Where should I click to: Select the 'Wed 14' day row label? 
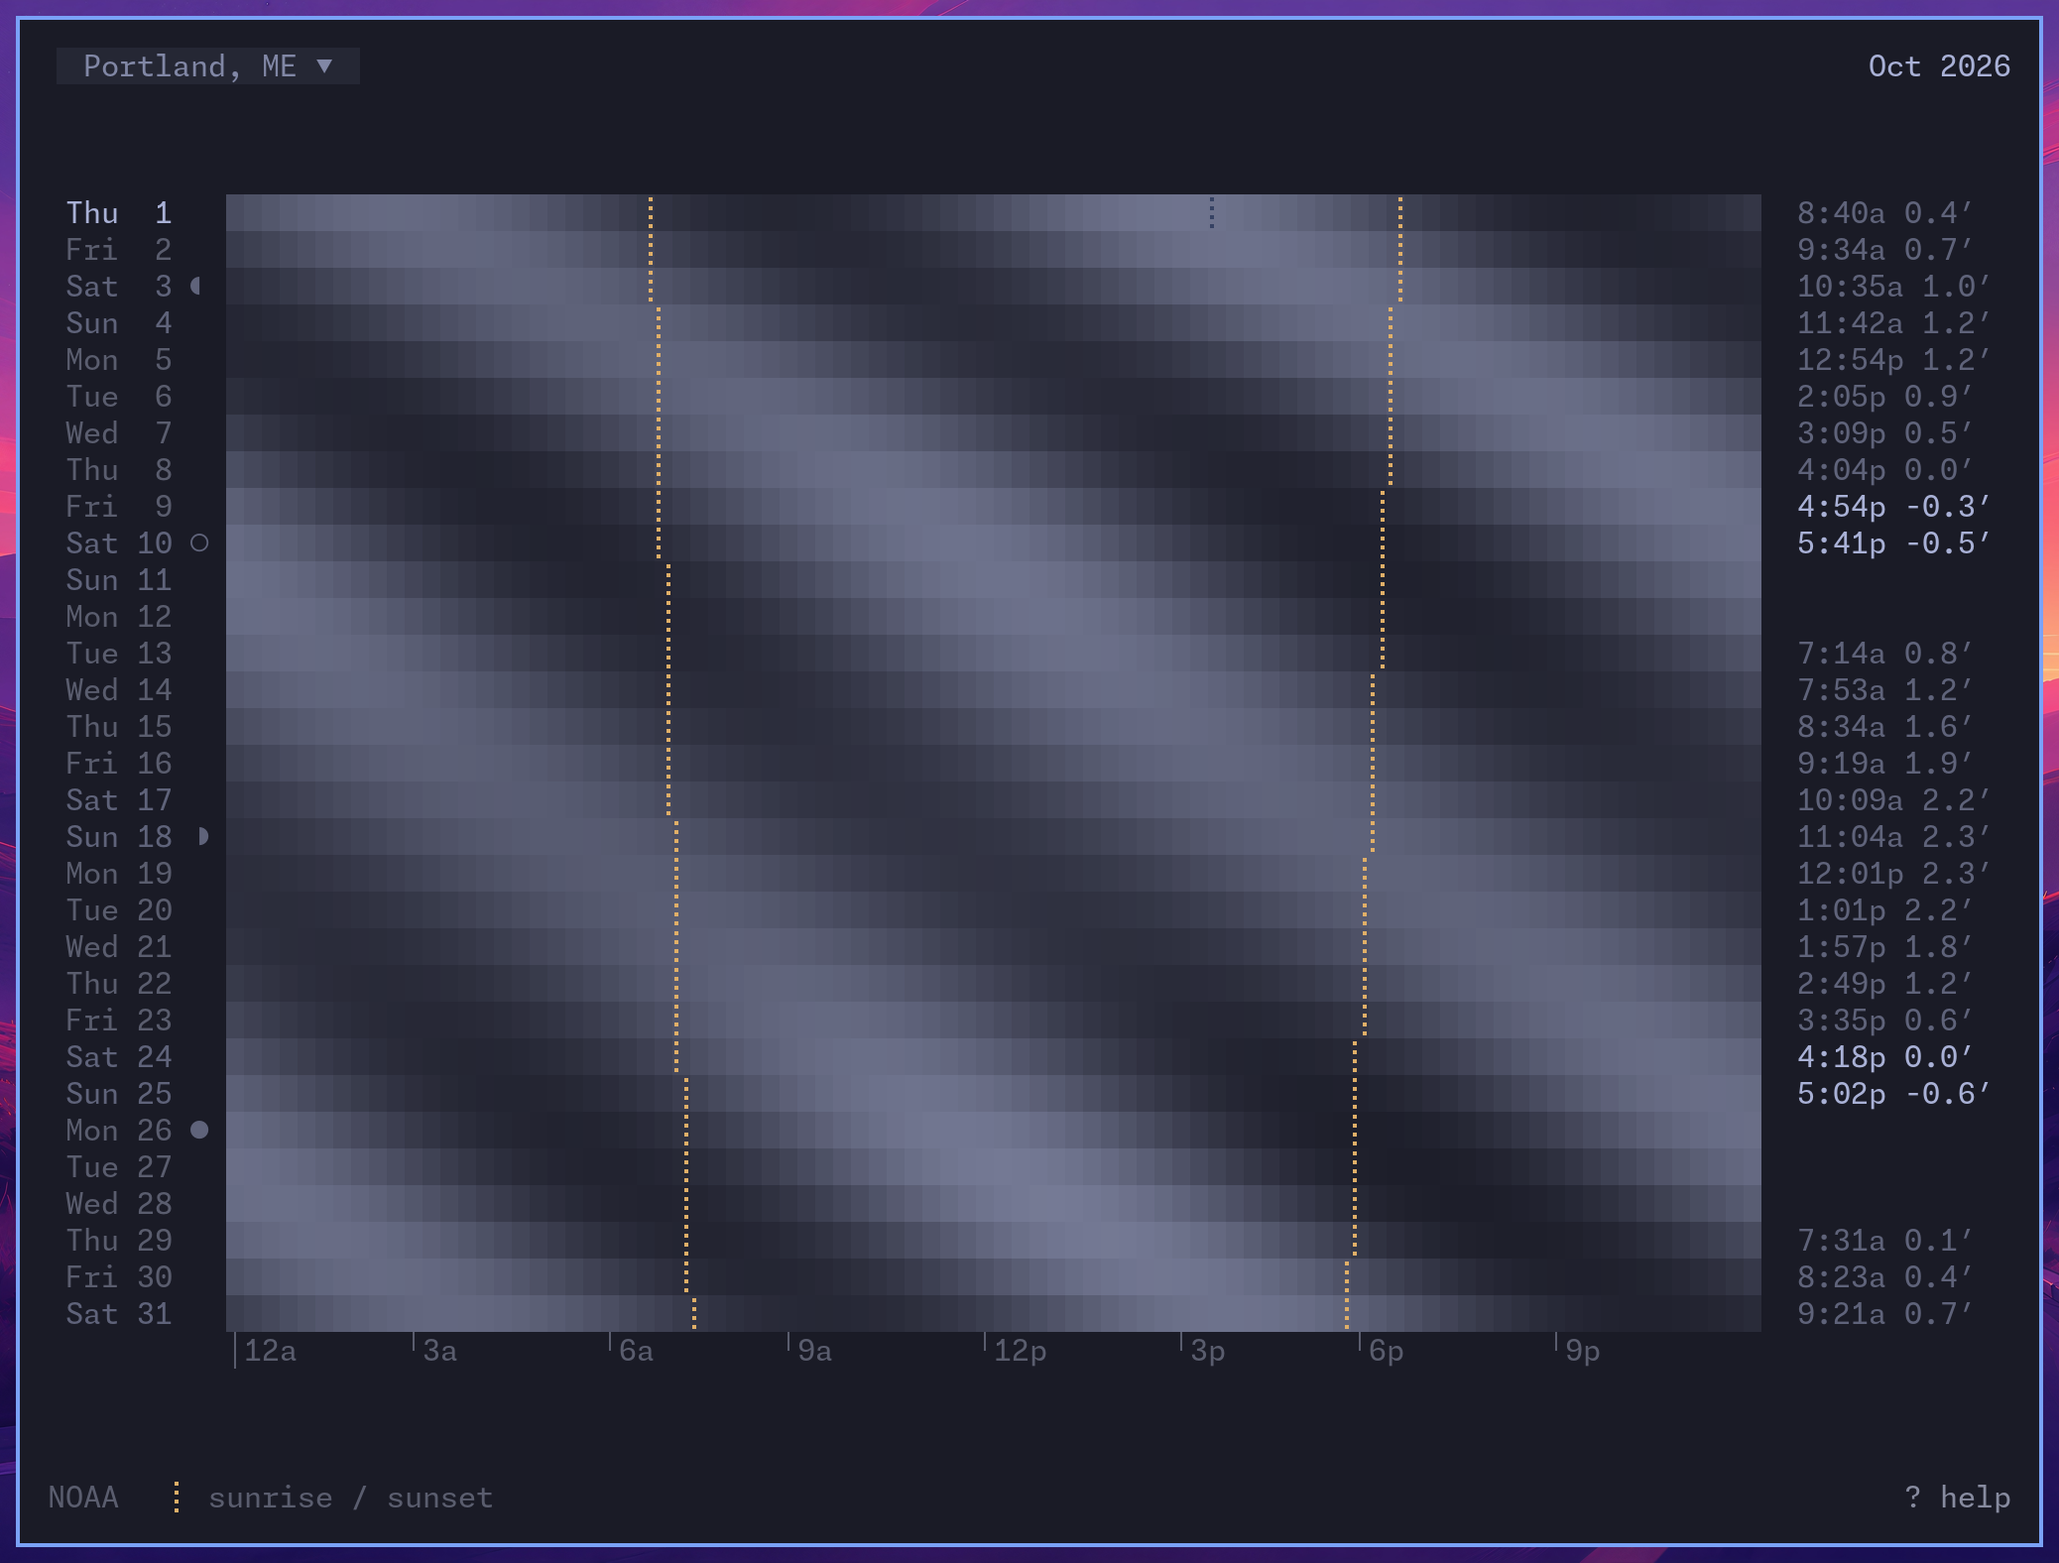click(119, 690)
